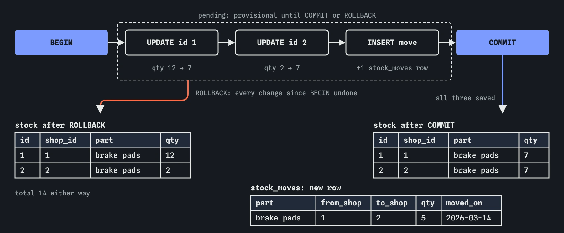The image size is (564, 233).
Task: Click the 'ROLLBACK: every change since BEGIN undone' note
Action: coord(276,93)
